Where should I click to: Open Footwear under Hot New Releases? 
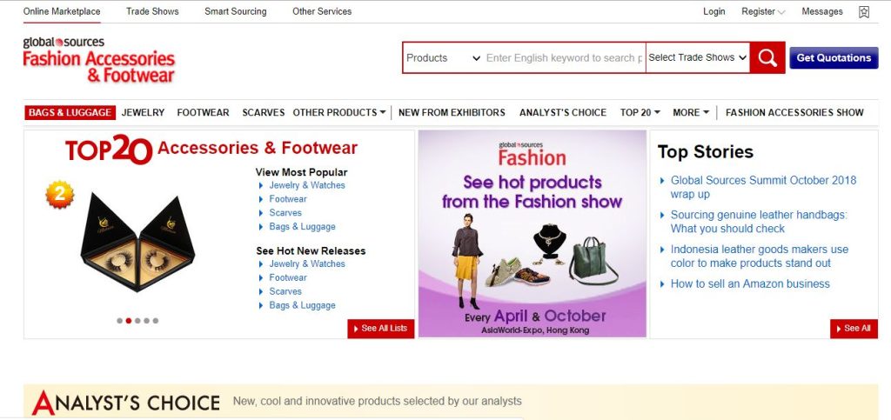pyautogui.click(x=287, y=277)
